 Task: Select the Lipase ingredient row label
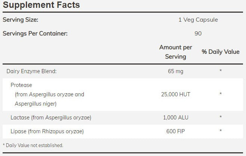click(47, 131)
